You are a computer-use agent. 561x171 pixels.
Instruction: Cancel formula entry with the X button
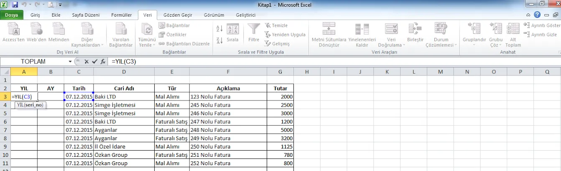point(87,61)
